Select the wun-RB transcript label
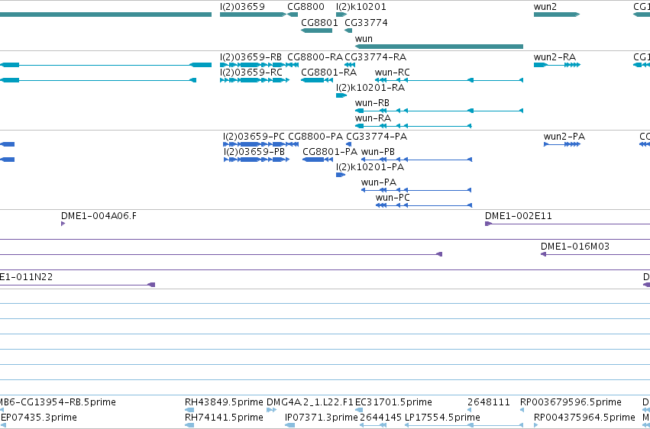The height and width of the screenshot is (429, 650). [x=372, y=103]
